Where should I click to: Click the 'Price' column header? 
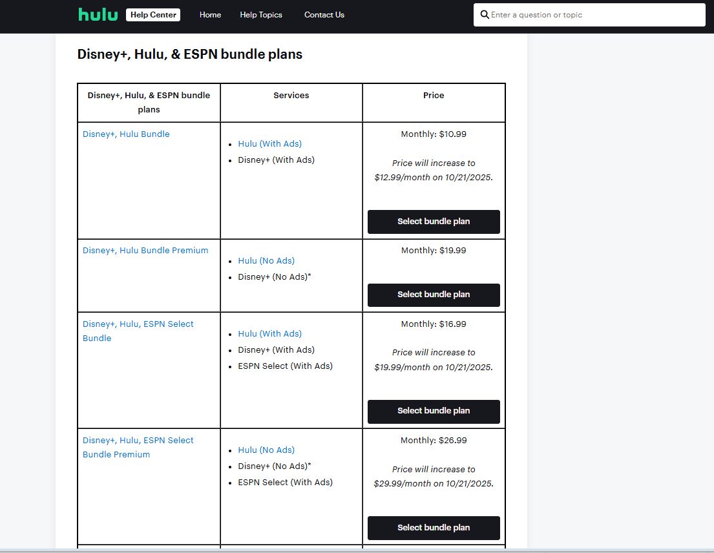click(x=434, y=95)
